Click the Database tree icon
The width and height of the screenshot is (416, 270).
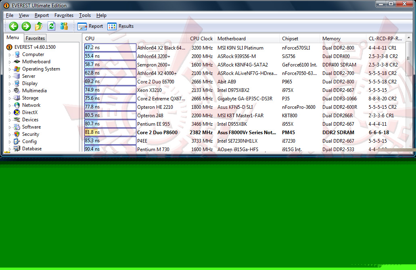click(17, 149)
